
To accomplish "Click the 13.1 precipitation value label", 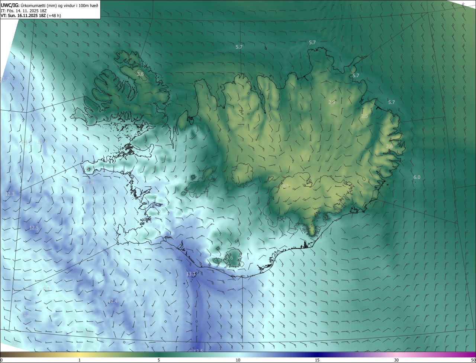I will [191, 274].
